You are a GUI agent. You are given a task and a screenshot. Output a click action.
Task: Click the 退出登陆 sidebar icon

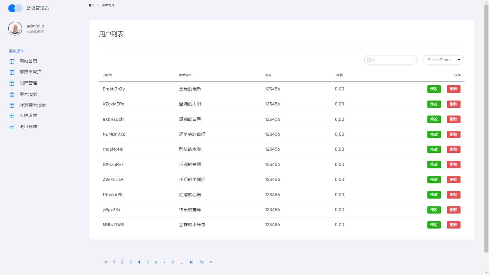click(12, 127)
